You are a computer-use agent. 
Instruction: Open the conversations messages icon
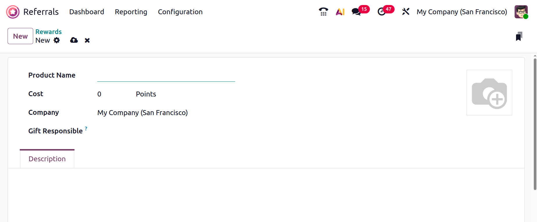(356, 12)
